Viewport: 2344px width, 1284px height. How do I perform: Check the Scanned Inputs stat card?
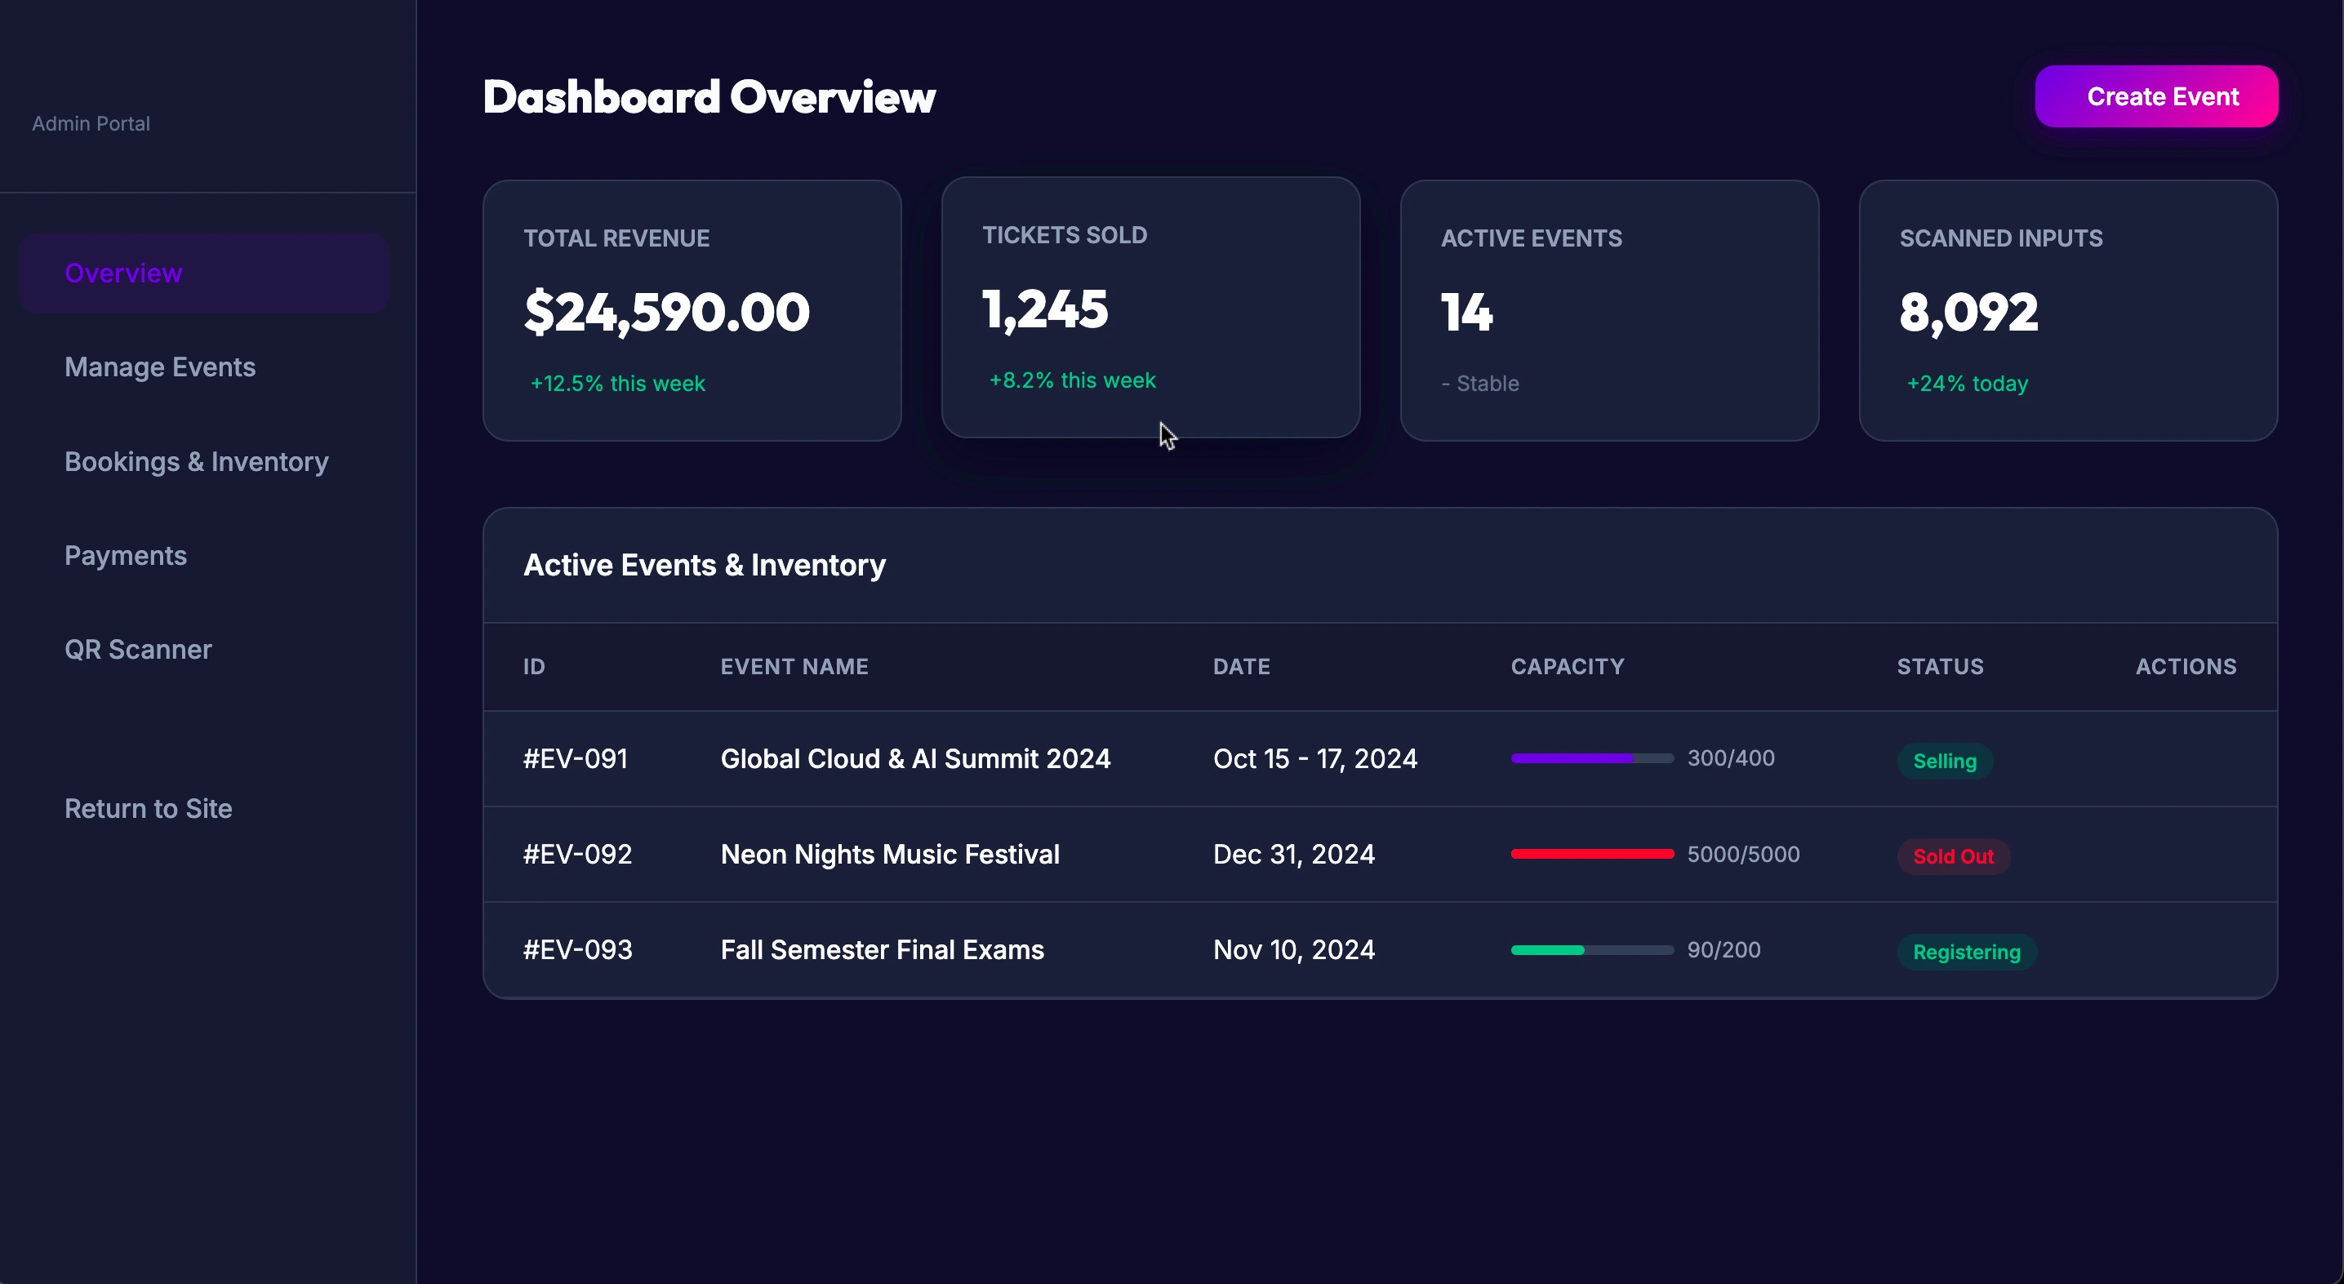pyautogui.click(x=2068, y=309)
